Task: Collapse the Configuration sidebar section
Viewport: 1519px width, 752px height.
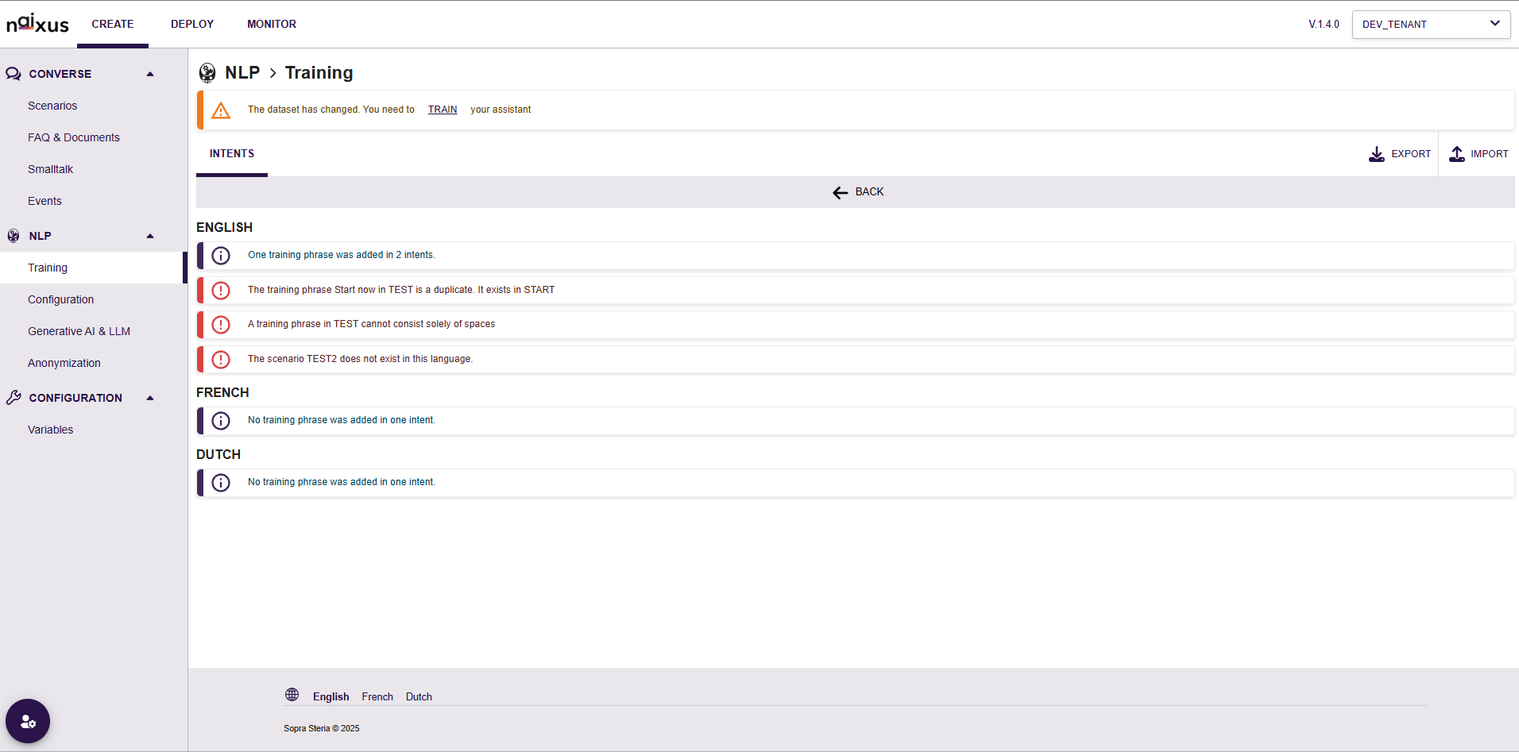Action: point(150,398)
